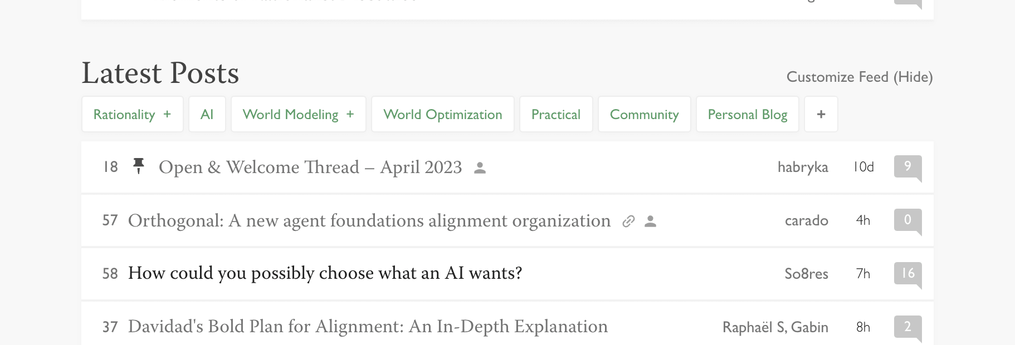Open the 0 comments bubble on Orthogonal post

click(x=907, y=220)
